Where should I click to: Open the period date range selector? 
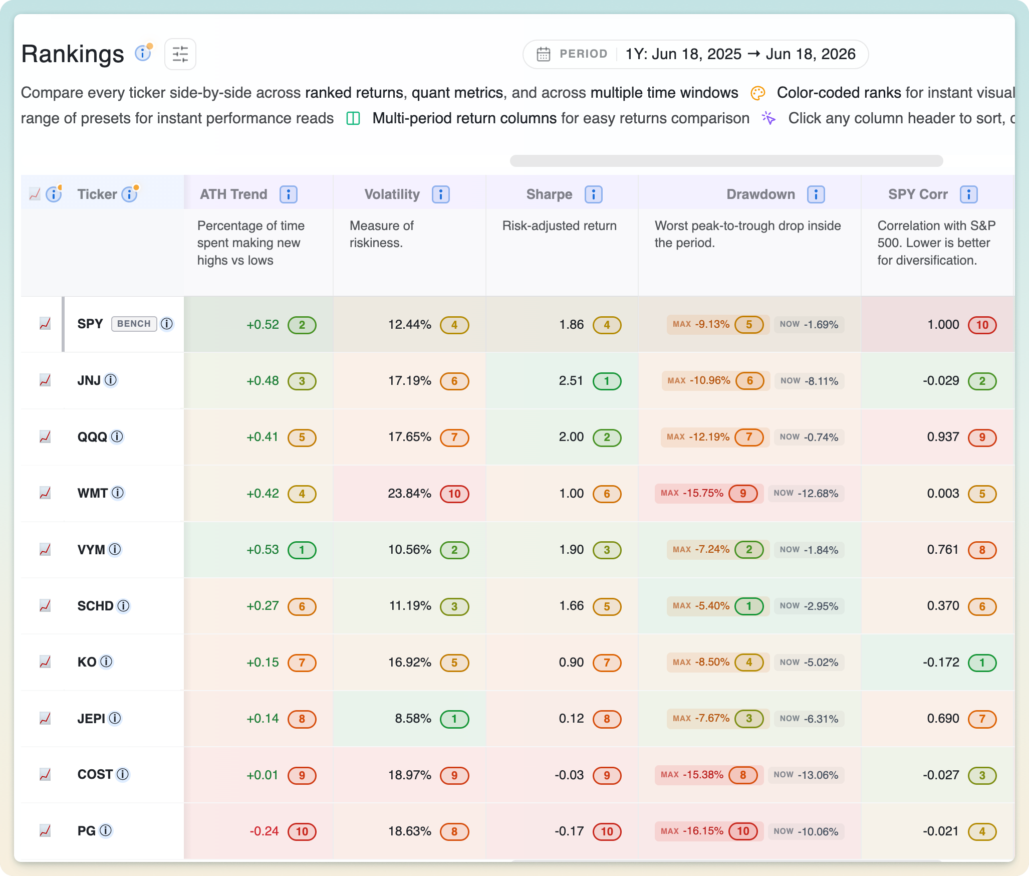pos(695,54)
